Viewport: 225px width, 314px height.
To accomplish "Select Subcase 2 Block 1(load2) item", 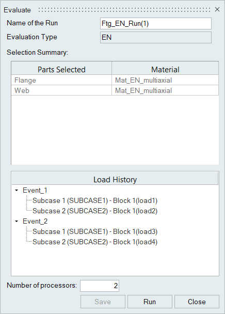I will click(x=95, y=211).
